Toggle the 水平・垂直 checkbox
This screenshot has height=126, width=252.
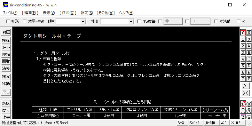25,21
